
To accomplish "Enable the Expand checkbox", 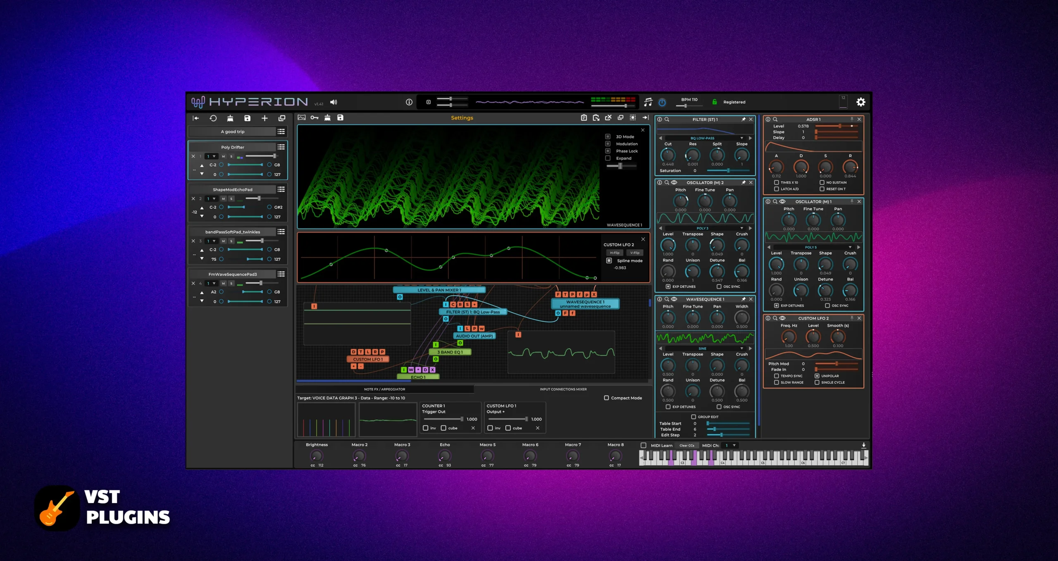I will click(x=608, y=158).
